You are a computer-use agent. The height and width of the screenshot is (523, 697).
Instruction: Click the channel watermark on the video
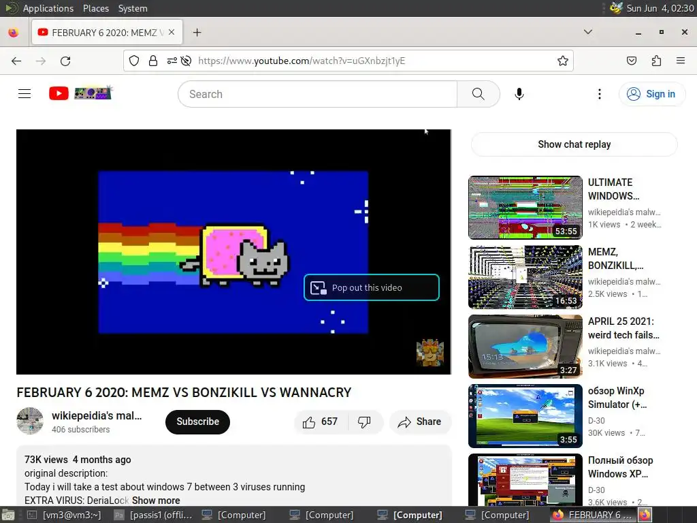click(430, 353)
